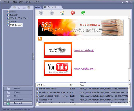Switch to the Networks category
Viewport: 134px width, 111px height.
click(x=18, y=100)
